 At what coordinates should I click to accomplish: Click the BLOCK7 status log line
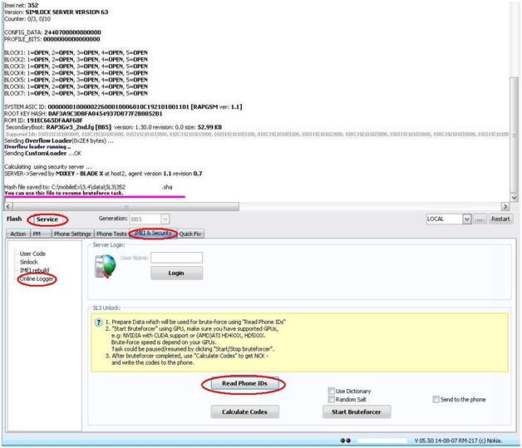point(76,93)
